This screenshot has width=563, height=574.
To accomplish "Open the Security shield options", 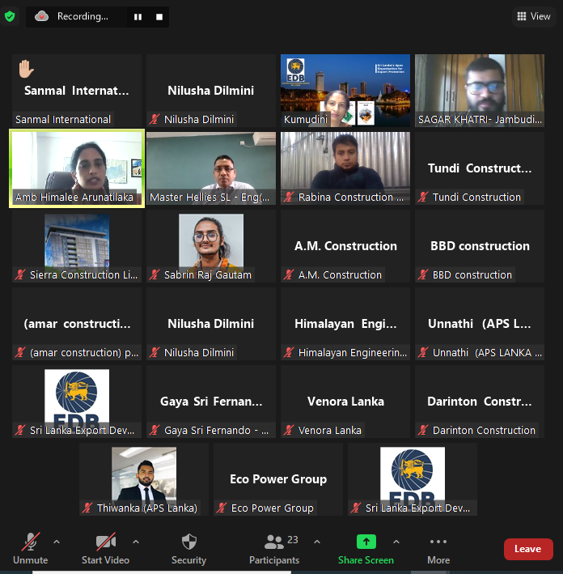I will pos(189,548).
